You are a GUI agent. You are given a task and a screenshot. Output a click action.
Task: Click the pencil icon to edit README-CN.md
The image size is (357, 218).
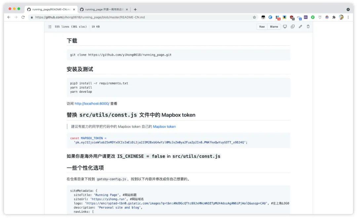click(300, 26)
